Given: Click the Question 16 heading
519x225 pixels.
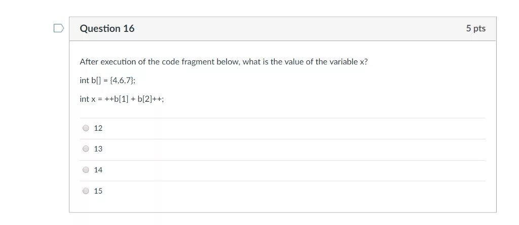Looking at the screenshot, I should [107, 28].
